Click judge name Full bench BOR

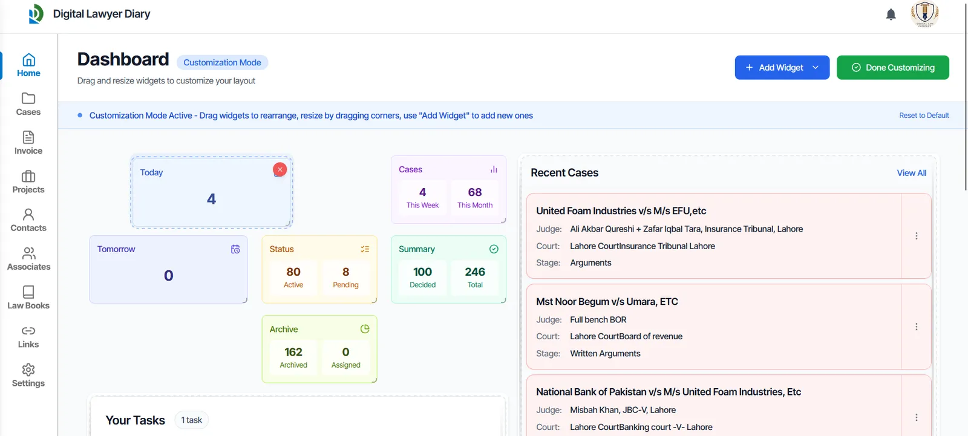pyautogui.click(x=598, y=319)
